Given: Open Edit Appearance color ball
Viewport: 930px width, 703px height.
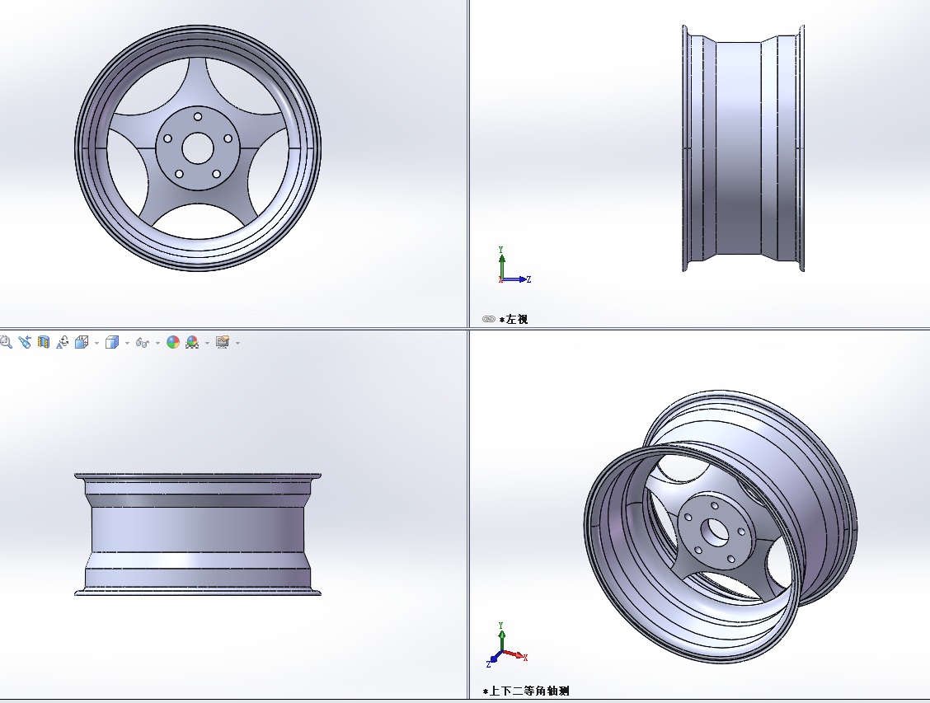Looking at the screenshot, I should (x=173, y=342).
